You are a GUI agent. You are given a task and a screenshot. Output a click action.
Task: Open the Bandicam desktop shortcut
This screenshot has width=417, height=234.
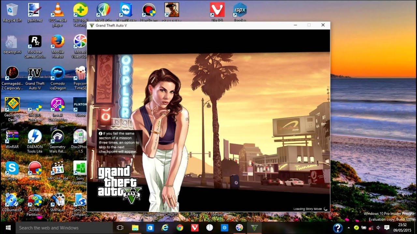pos(149,13)
